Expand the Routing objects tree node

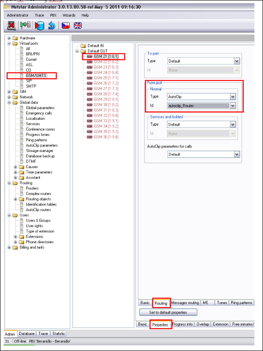16,199
